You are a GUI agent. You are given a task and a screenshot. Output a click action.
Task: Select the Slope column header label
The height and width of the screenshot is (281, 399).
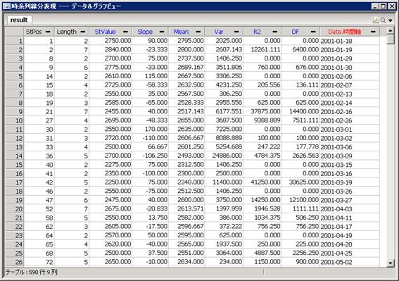[x=145, y=32]
